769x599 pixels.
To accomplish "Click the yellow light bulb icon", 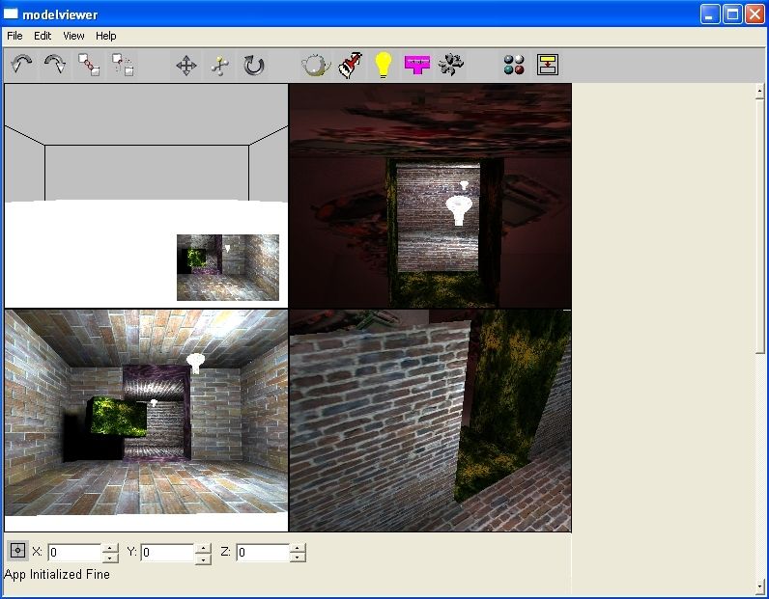I will point(384,65).
